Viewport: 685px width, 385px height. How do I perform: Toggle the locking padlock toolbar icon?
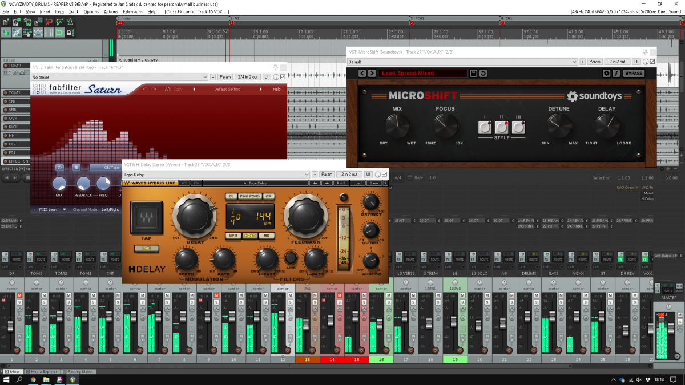point(70,33)
